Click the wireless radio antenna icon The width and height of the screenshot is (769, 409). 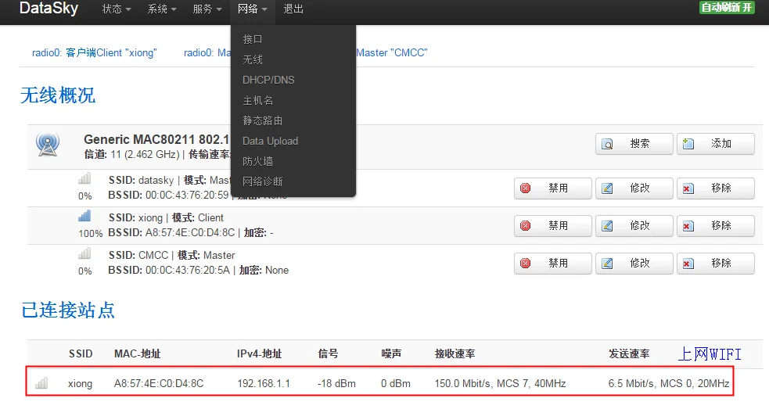point(48,144)
